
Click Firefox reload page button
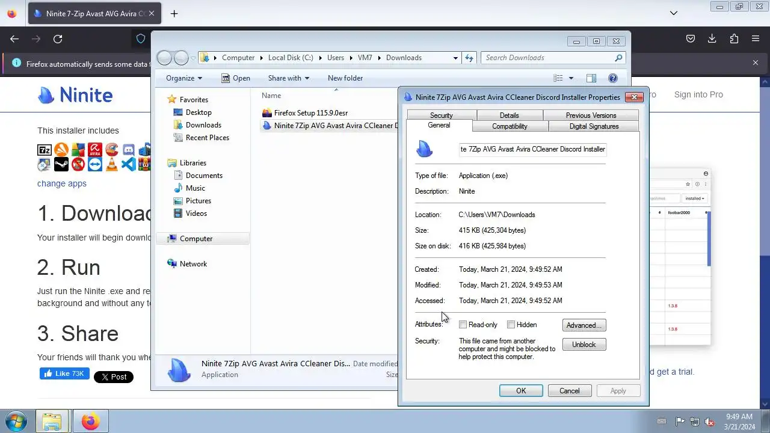[58, 38]
